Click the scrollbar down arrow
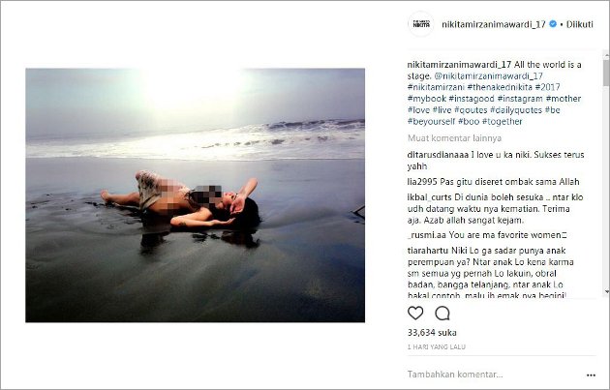 [x=606, y=291]
